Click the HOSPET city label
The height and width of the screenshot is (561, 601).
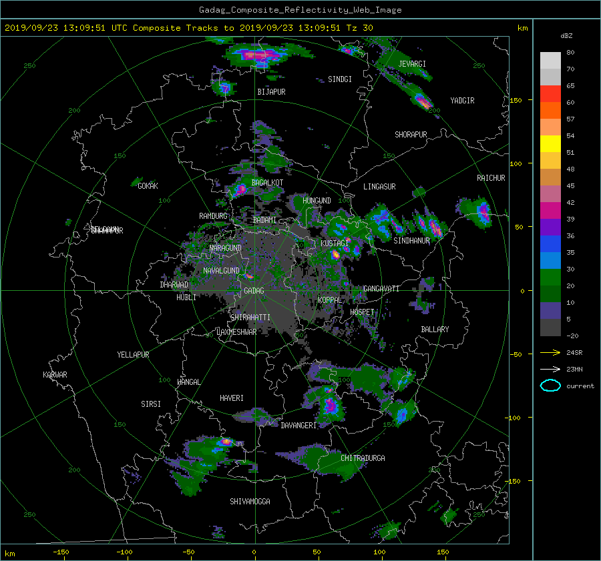(362, 312)
